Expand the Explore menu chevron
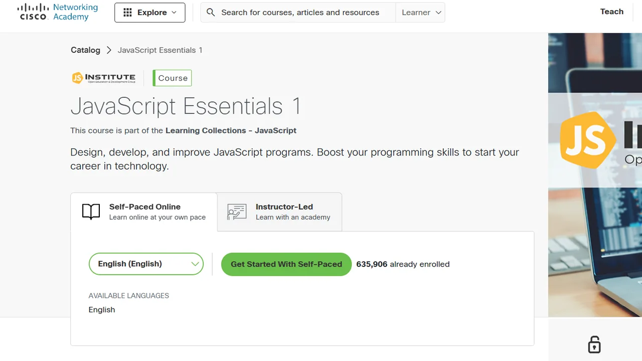 (x=174, y=13)
